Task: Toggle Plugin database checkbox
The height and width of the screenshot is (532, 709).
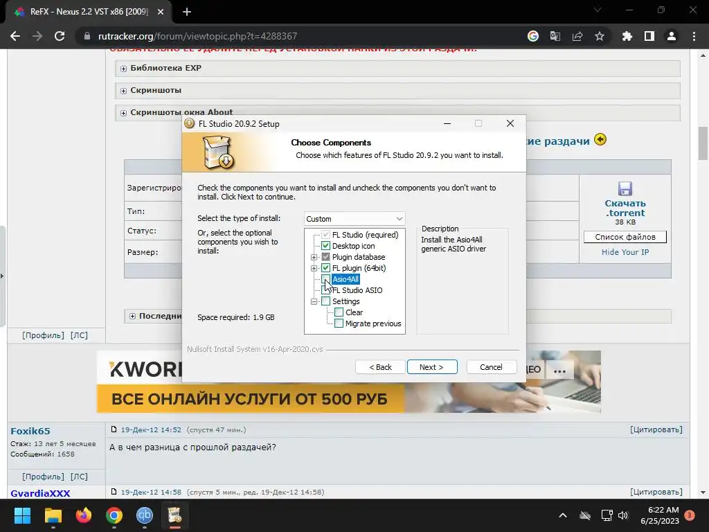Action: click(325, 257)
